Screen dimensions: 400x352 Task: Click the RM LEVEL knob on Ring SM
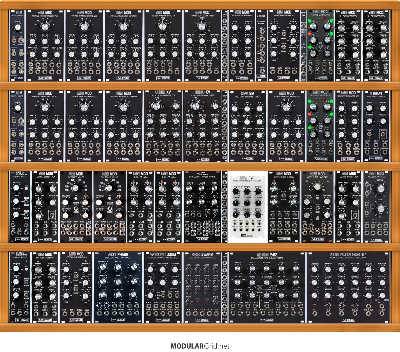[235, 122]
